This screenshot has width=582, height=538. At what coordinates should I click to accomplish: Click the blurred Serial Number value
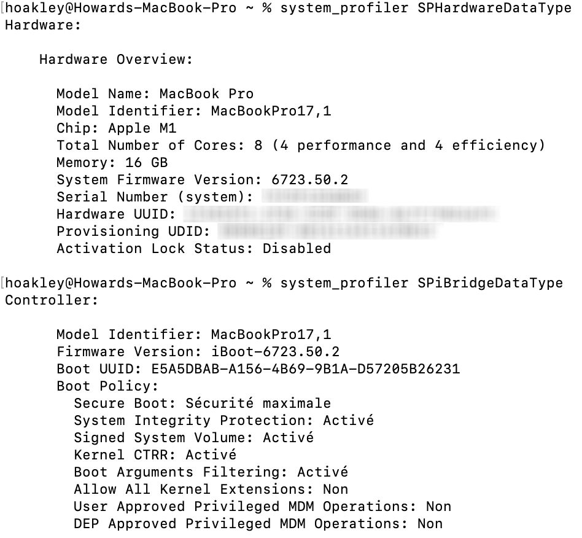click(x=314, y=197)
